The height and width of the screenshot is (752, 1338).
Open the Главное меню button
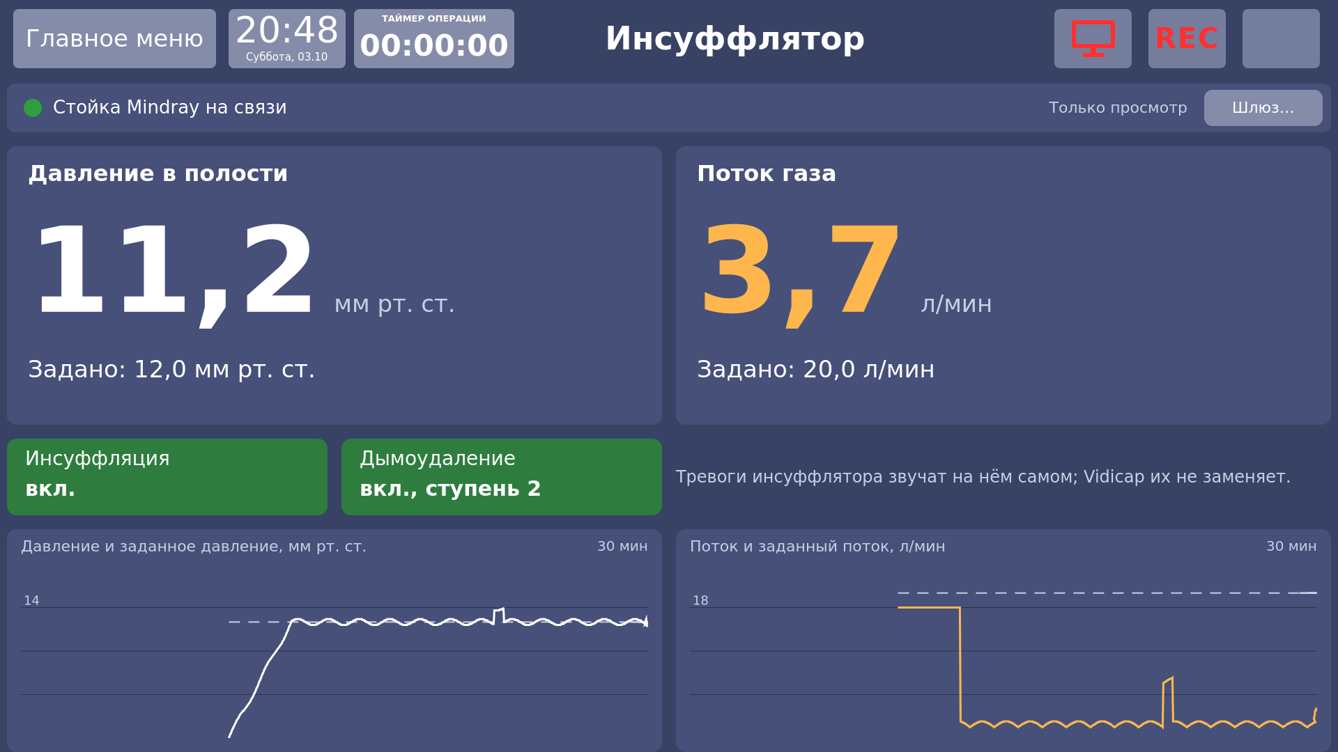click(x=114, y=38)
